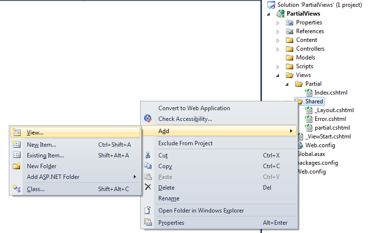Click the partial.cshtml file icon
Screen dimensions: 388x233
click(308, 128)
